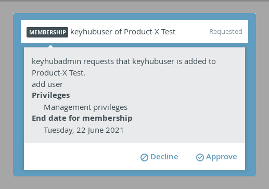The image size is (269, 189).
Task: Approve the membership request
Action: point(216,157)
